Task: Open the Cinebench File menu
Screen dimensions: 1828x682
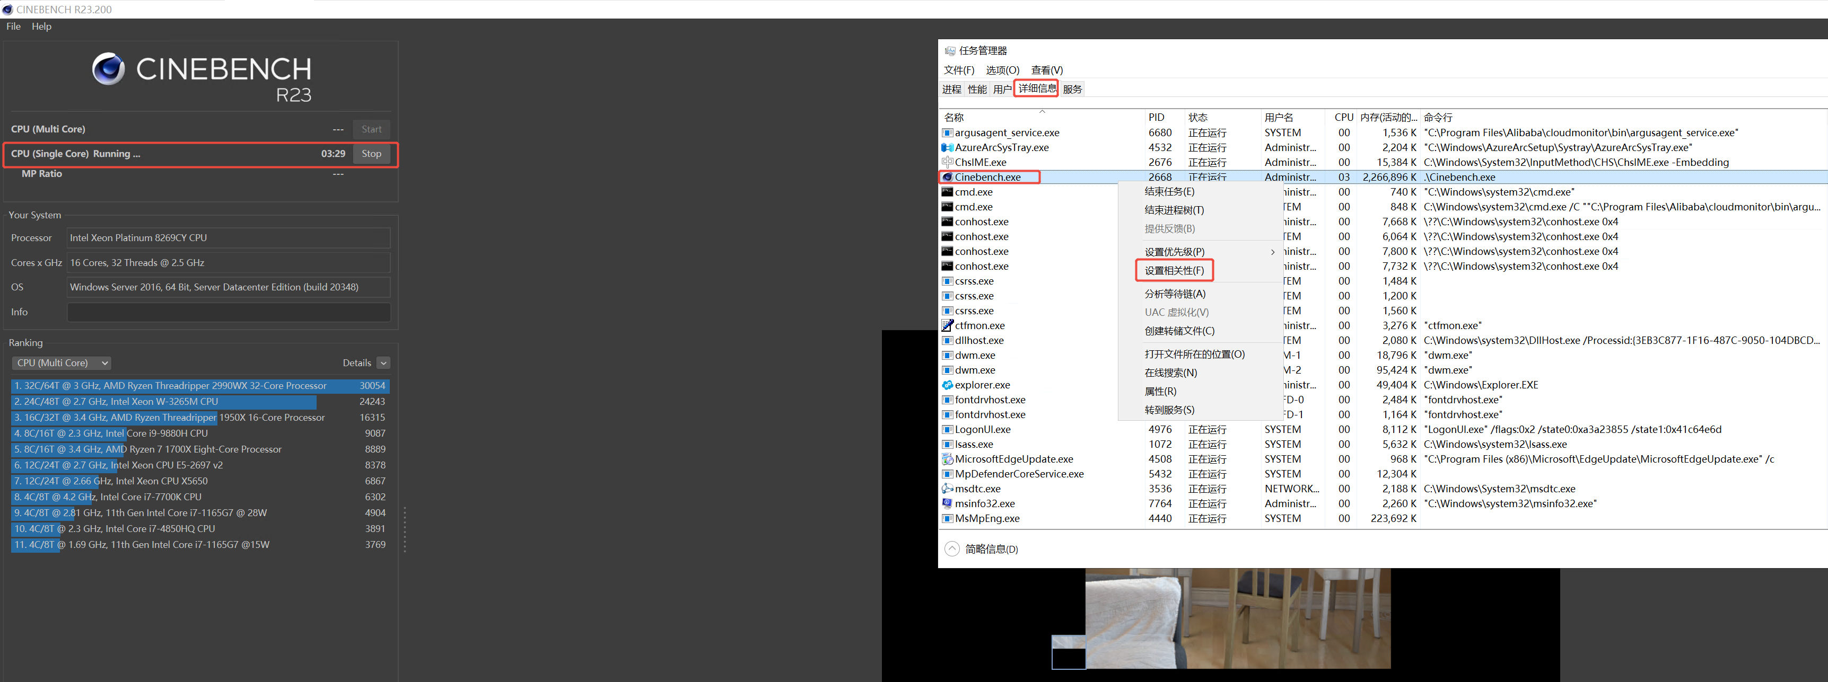Action: [13, 26]
